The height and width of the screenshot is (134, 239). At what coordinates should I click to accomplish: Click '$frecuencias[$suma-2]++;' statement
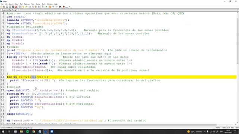click(33, 70)
